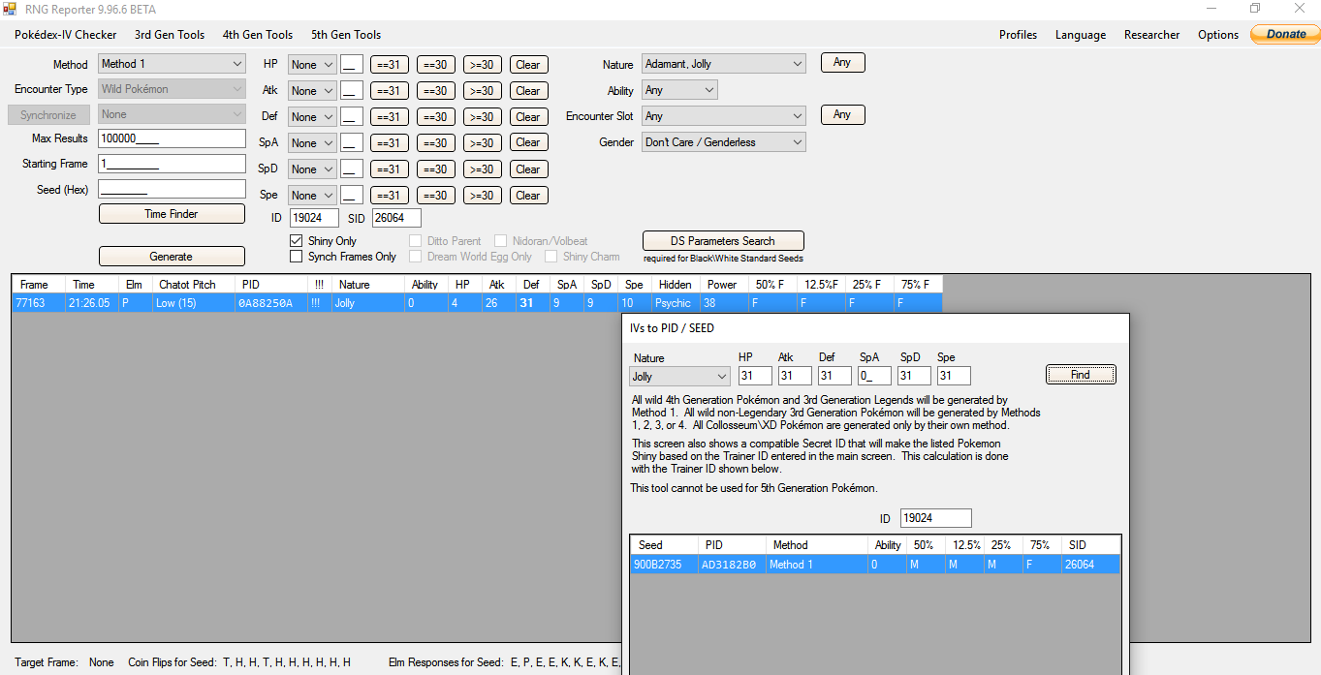Click the Seed (Hex) input field

click(172, 189)
